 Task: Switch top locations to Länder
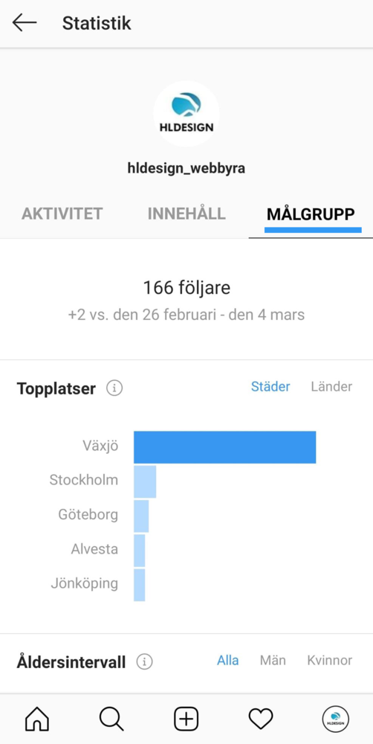[x=331, y=387]
